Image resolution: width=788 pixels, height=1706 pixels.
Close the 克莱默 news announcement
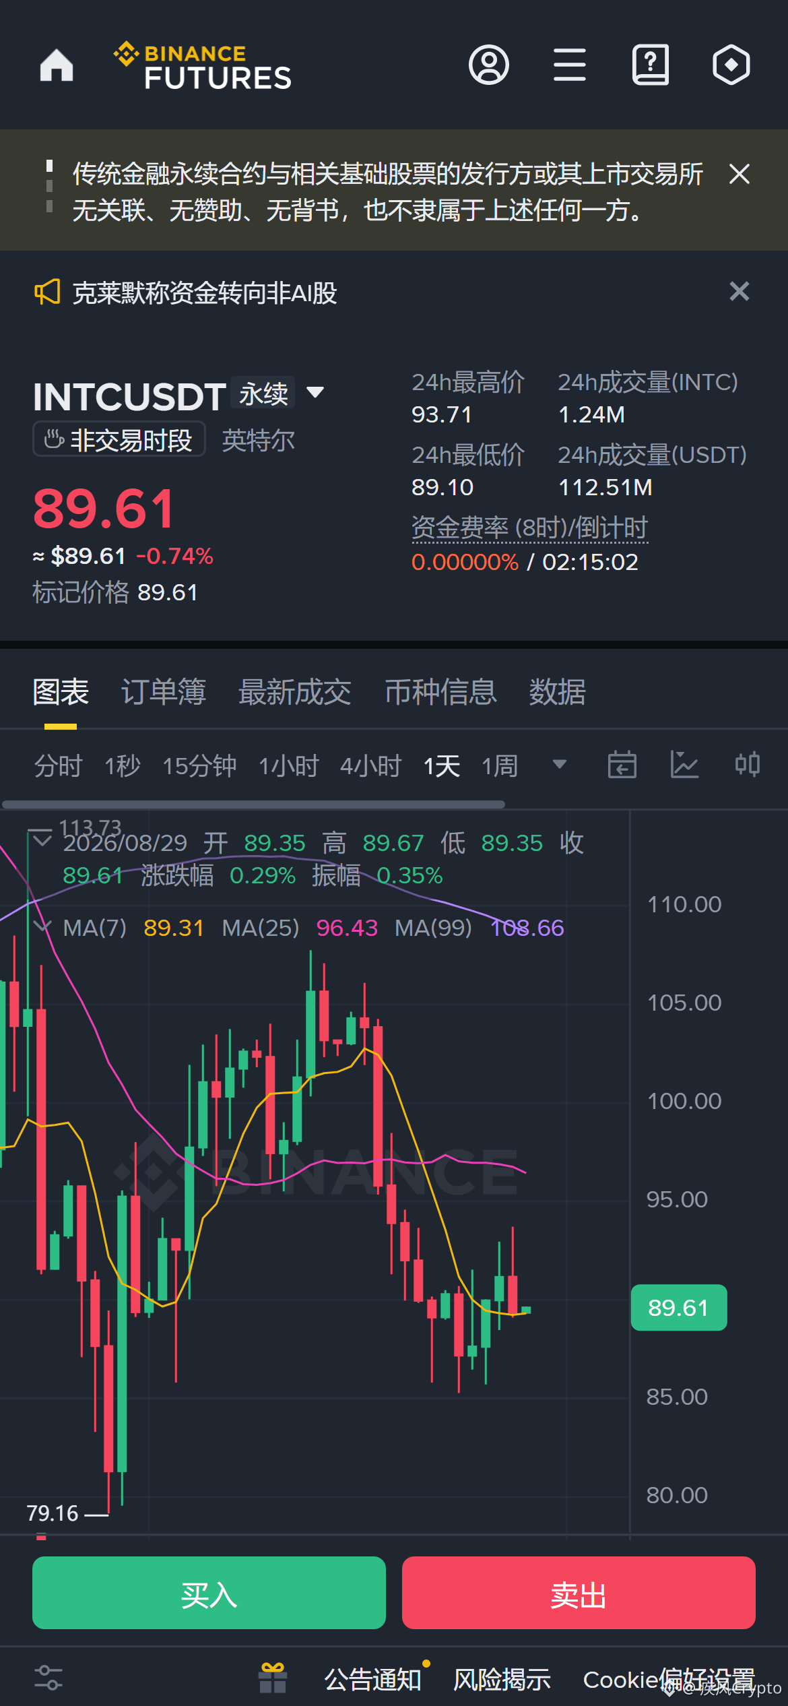click(x=740, y=291)
